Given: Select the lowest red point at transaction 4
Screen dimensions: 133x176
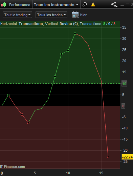Looking at the screenshot, I should coord(28,123).
